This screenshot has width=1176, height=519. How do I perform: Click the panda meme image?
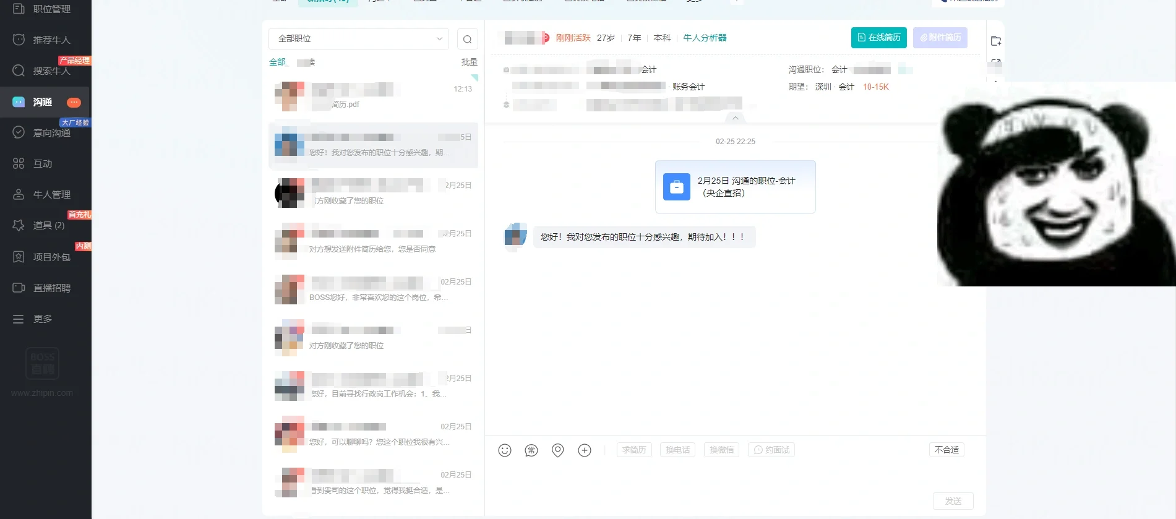pos(1057,184)
